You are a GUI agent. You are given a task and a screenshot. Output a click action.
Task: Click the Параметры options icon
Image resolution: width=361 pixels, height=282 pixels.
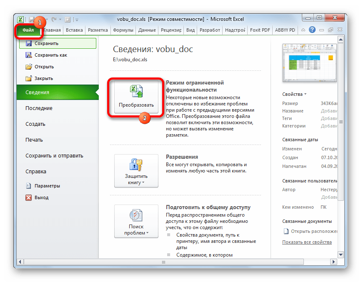pyautogui.click(x=28, y=186)
